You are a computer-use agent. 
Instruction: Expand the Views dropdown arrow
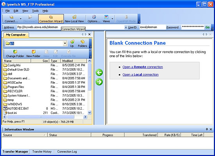[112, 19]
